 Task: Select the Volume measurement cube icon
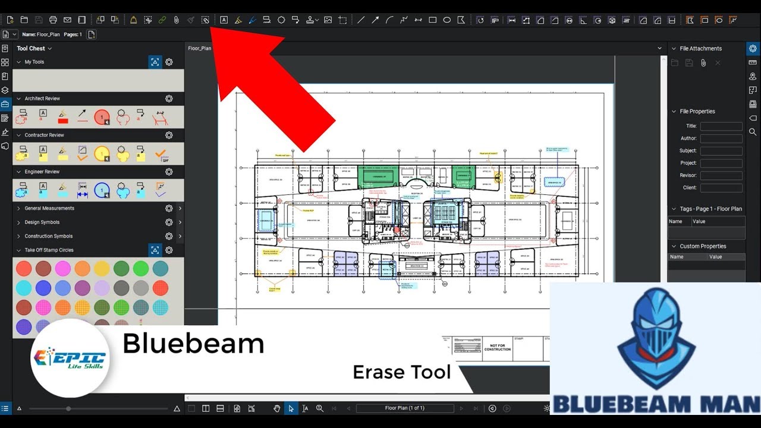pyautogui.click(x=612, y=20)
